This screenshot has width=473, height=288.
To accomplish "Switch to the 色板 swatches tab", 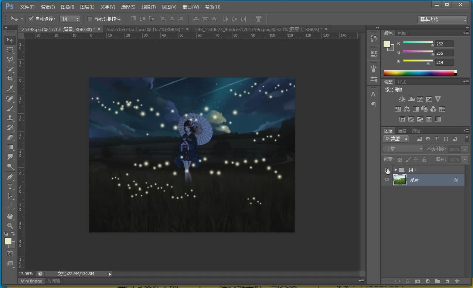I will click(402, 33).
